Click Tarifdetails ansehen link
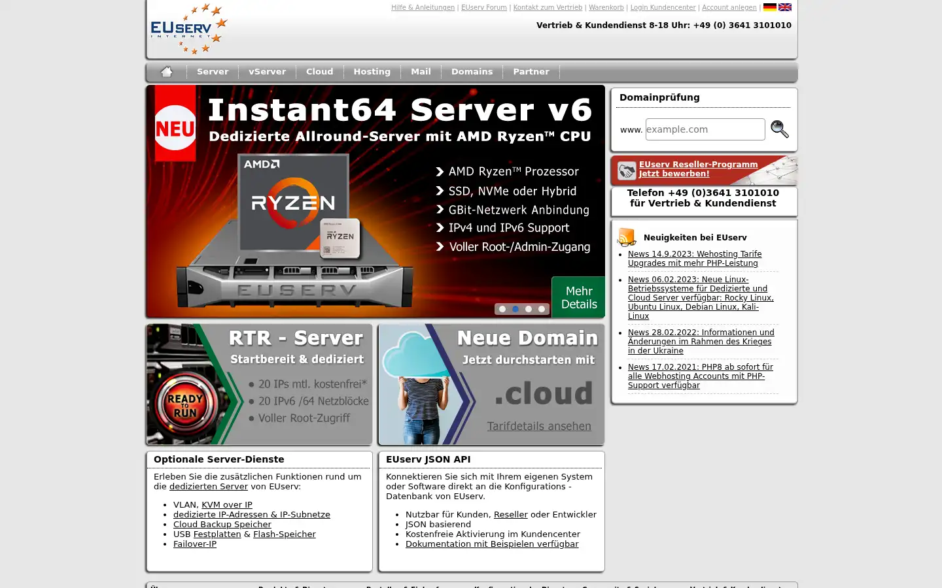Viewport: 942px width, 588px height. pos(539,426)
